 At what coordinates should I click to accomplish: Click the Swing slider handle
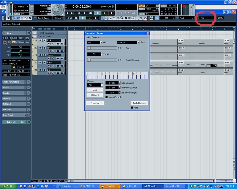[x=89, y=48]
